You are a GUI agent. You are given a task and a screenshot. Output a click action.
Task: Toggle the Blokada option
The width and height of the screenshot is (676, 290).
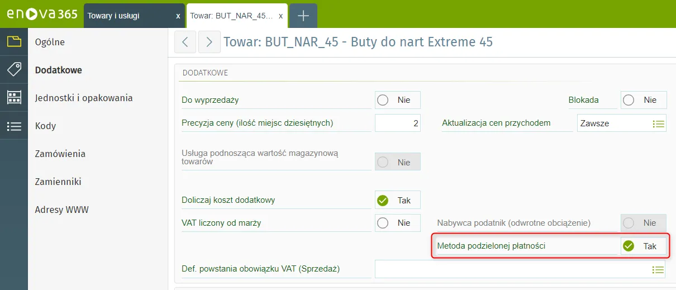pyautogui.click(x=644, y=100)
